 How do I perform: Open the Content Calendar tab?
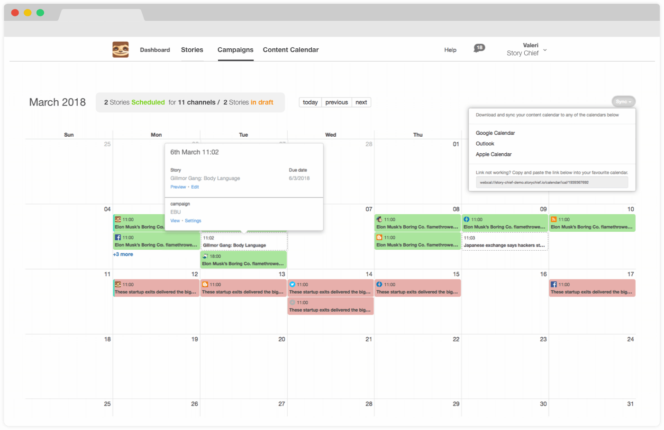pos(291,49)
